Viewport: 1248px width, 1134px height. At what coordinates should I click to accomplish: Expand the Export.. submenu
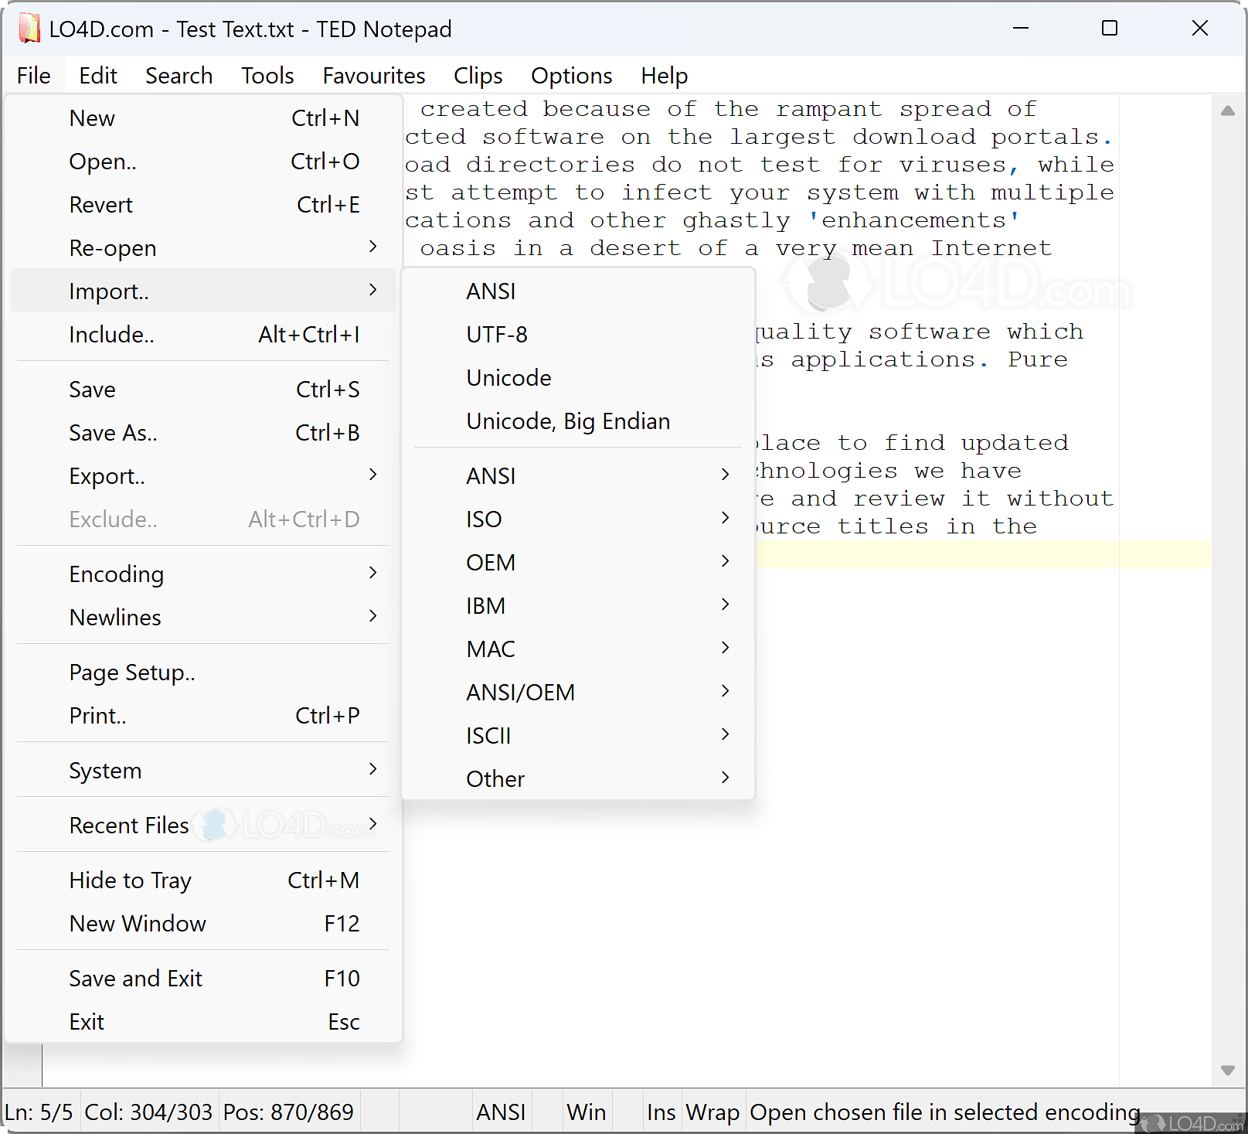point(203,476)
